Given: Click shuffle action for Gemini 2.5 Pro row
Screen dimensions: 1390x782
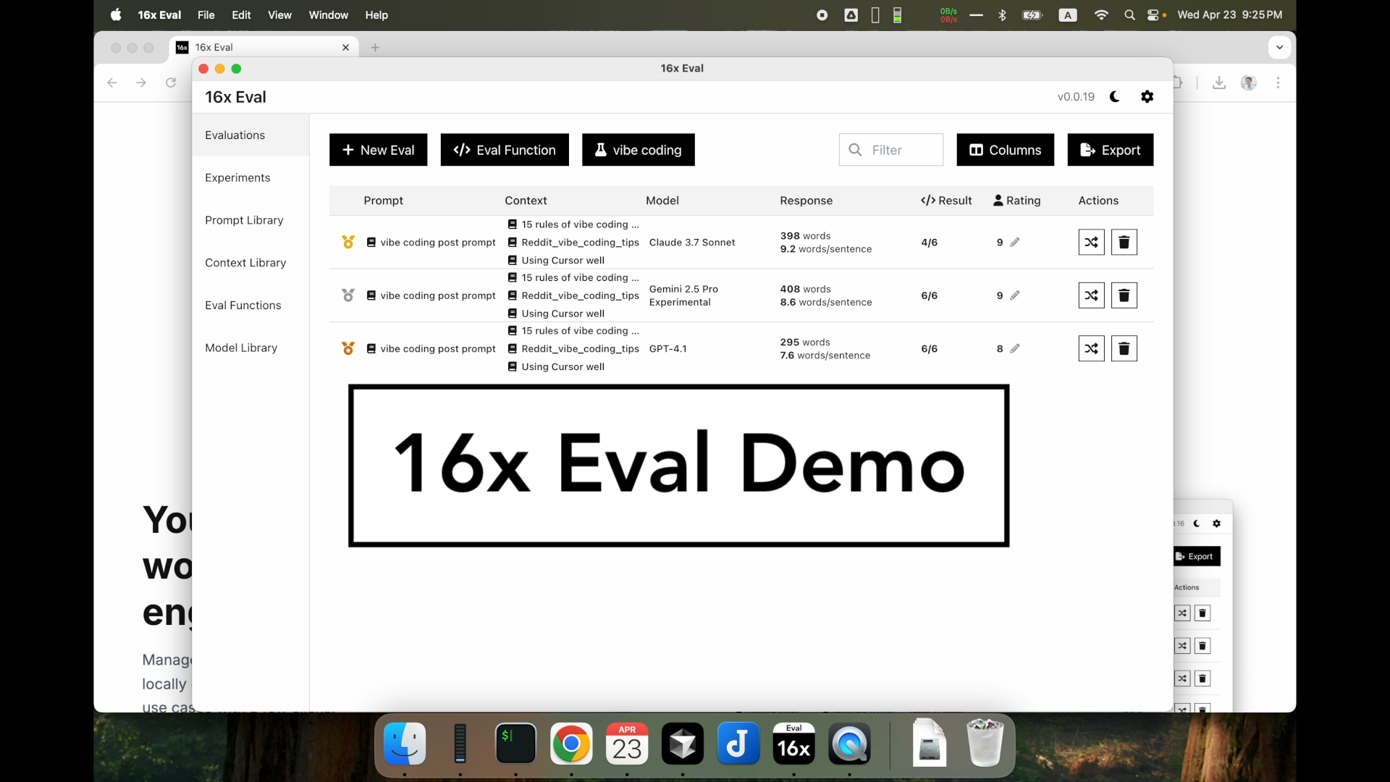Looking at the screenshot, I should 1091,295.
